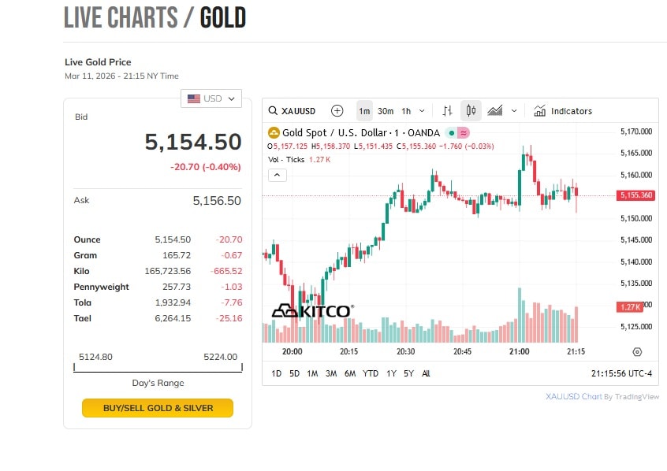667x471 pixels.
Task: Collapse the chart legend arrow
Action: (278, 175)
